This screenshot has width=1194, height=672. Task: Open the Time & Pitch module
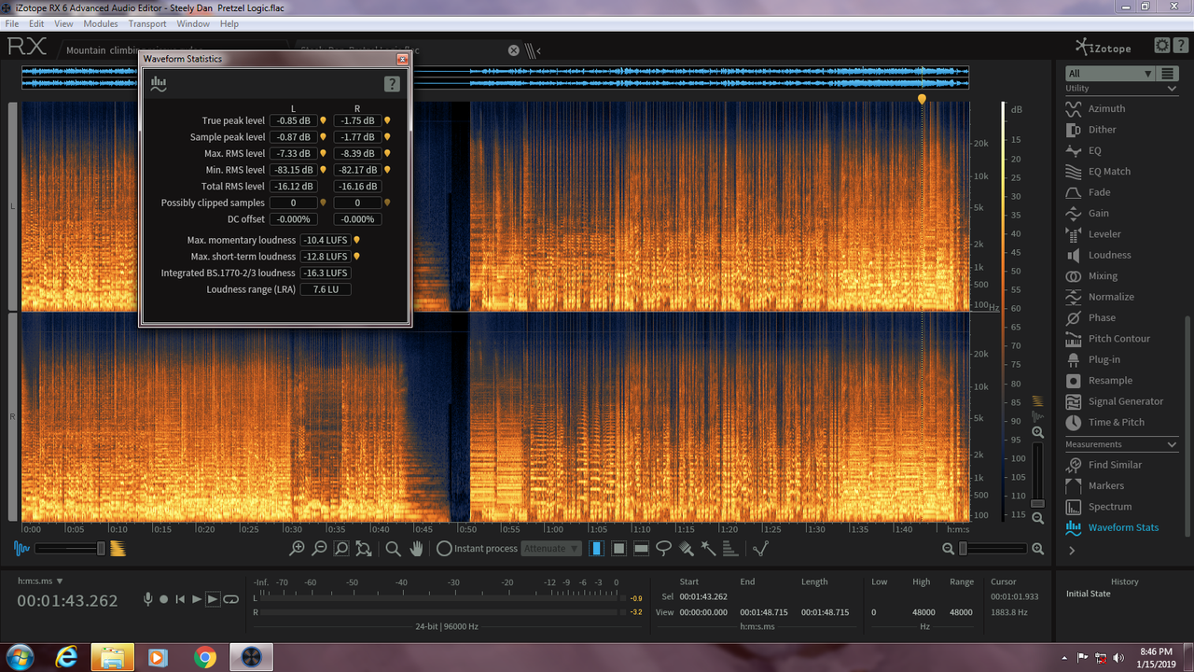click(x=1116, y=423)
